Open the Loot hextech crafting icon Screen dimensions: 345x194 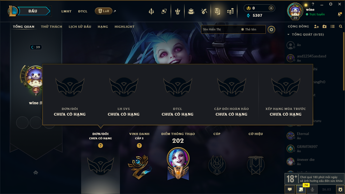coord(204,11)
